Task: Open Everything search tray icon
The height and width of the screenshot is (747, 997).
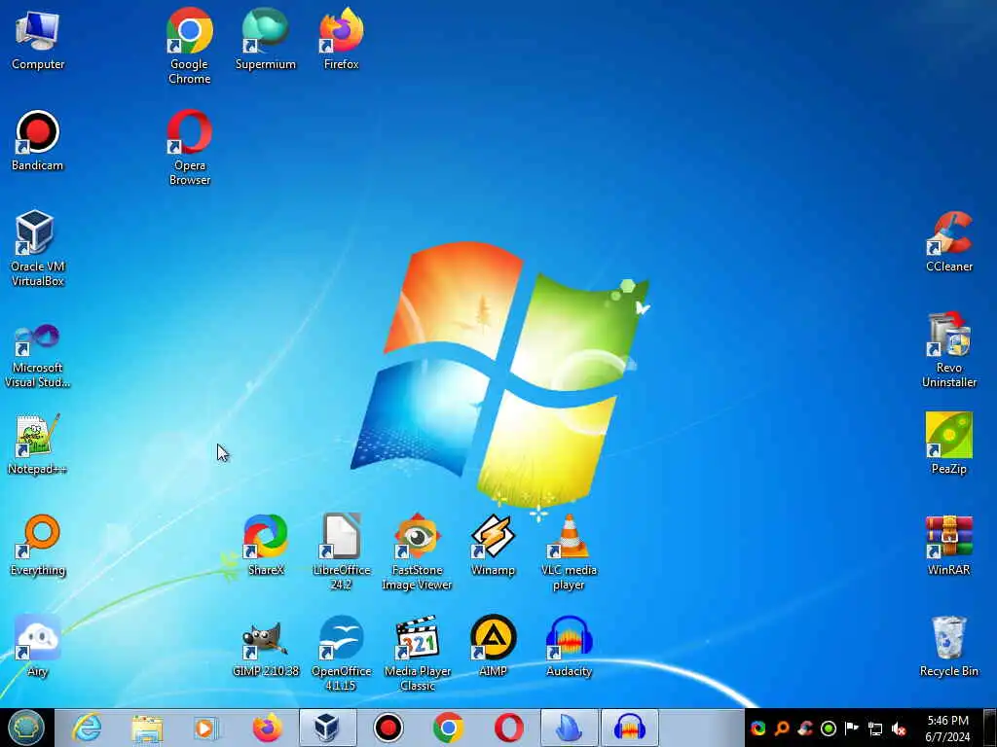Action: click(782, 729)
